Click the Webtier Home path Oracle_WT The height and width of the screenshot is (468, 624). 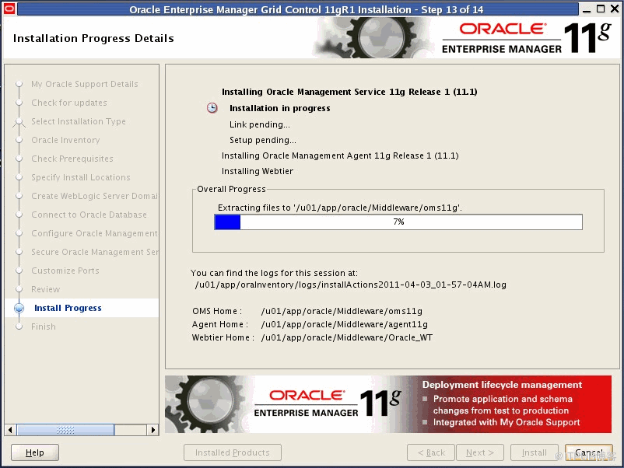point(347,337)
